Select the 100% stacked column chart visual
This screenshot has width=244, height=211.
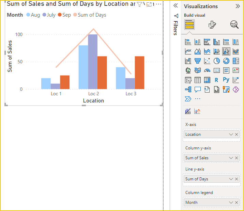(236, 42)
